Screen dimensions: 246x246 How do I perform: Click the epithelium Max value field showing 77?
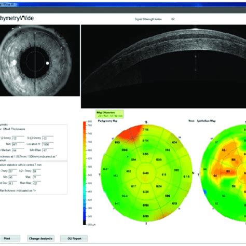point(37,177)
